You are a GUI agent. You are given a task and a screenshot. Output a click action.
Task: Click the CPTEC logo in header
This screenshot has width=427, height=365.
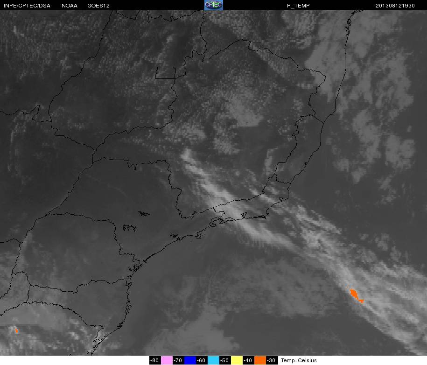[x=214, y=5]
